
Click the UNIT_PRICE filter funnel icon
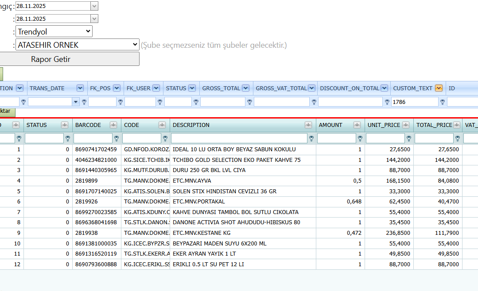(x=409, y=138)
